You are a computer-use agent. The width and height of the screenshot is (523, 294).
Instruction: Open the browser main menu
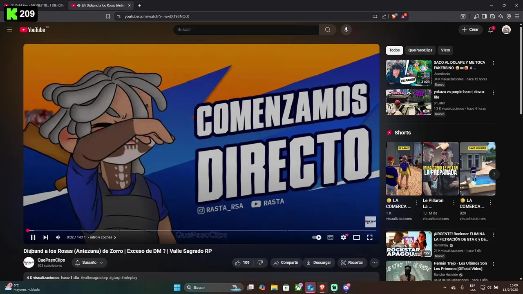tap(517, 16)
